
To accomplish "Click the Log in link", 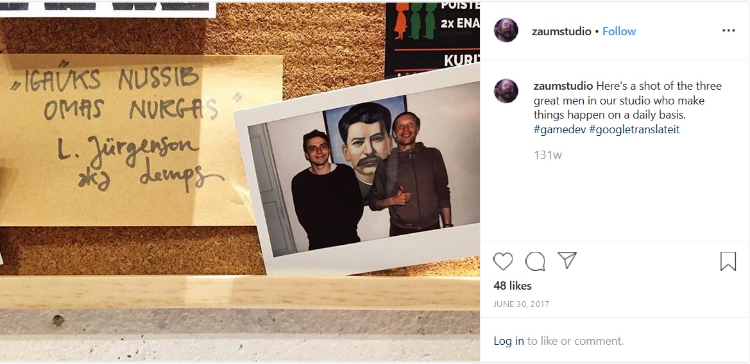I will [509, 341].
